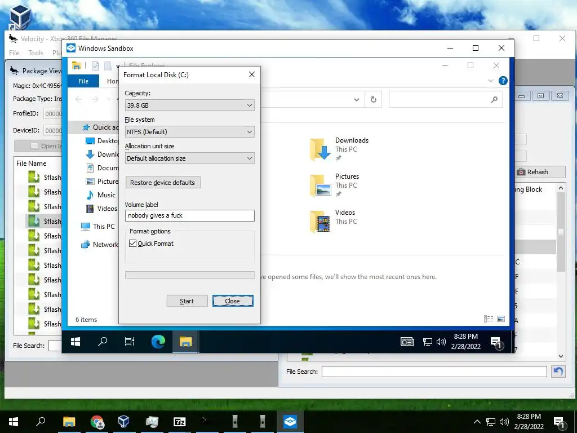
Task: Open VirtualBox on host taskbar
Action: click(x=123, y=422)
